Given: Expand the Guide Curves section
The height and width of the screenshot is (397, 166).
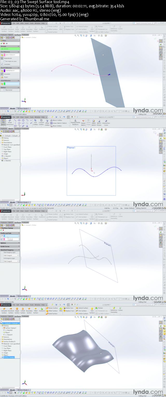Looking at the screenshot, I should (x=19, y=246).
